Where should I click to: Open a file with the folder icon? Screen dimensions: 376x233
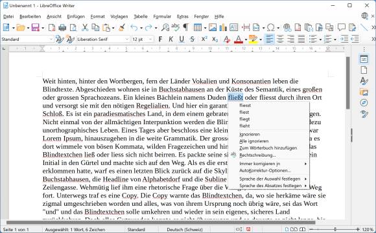click(x=21, y=28)
